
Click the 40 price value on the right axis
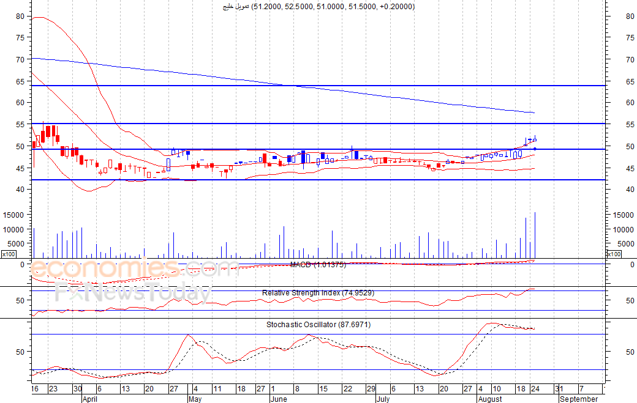click(x=630, y=190)
